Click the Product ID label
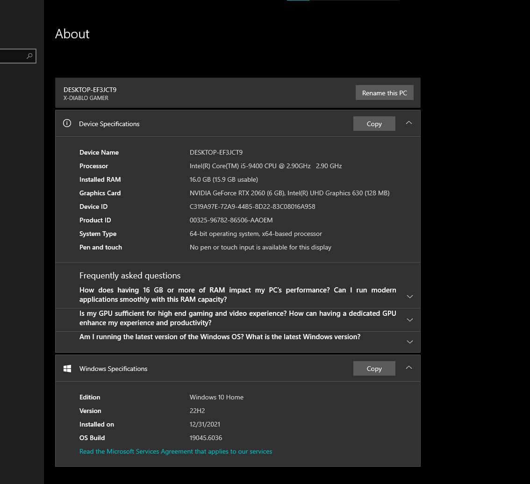 click(95, 220)
